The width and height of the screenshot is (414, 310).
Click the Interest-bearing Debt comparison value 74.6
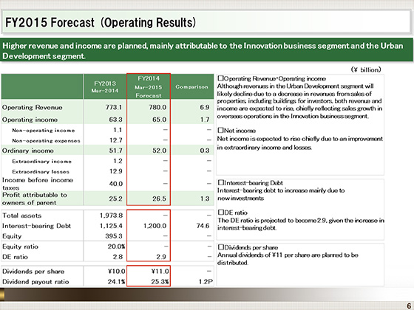(x=203, y=226)
